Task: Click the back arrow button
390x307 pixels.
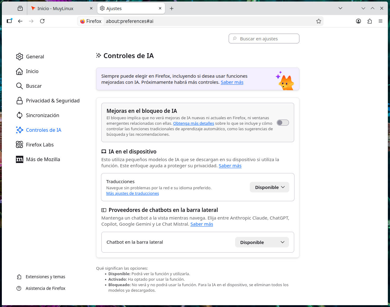Action: coord(20,21)
